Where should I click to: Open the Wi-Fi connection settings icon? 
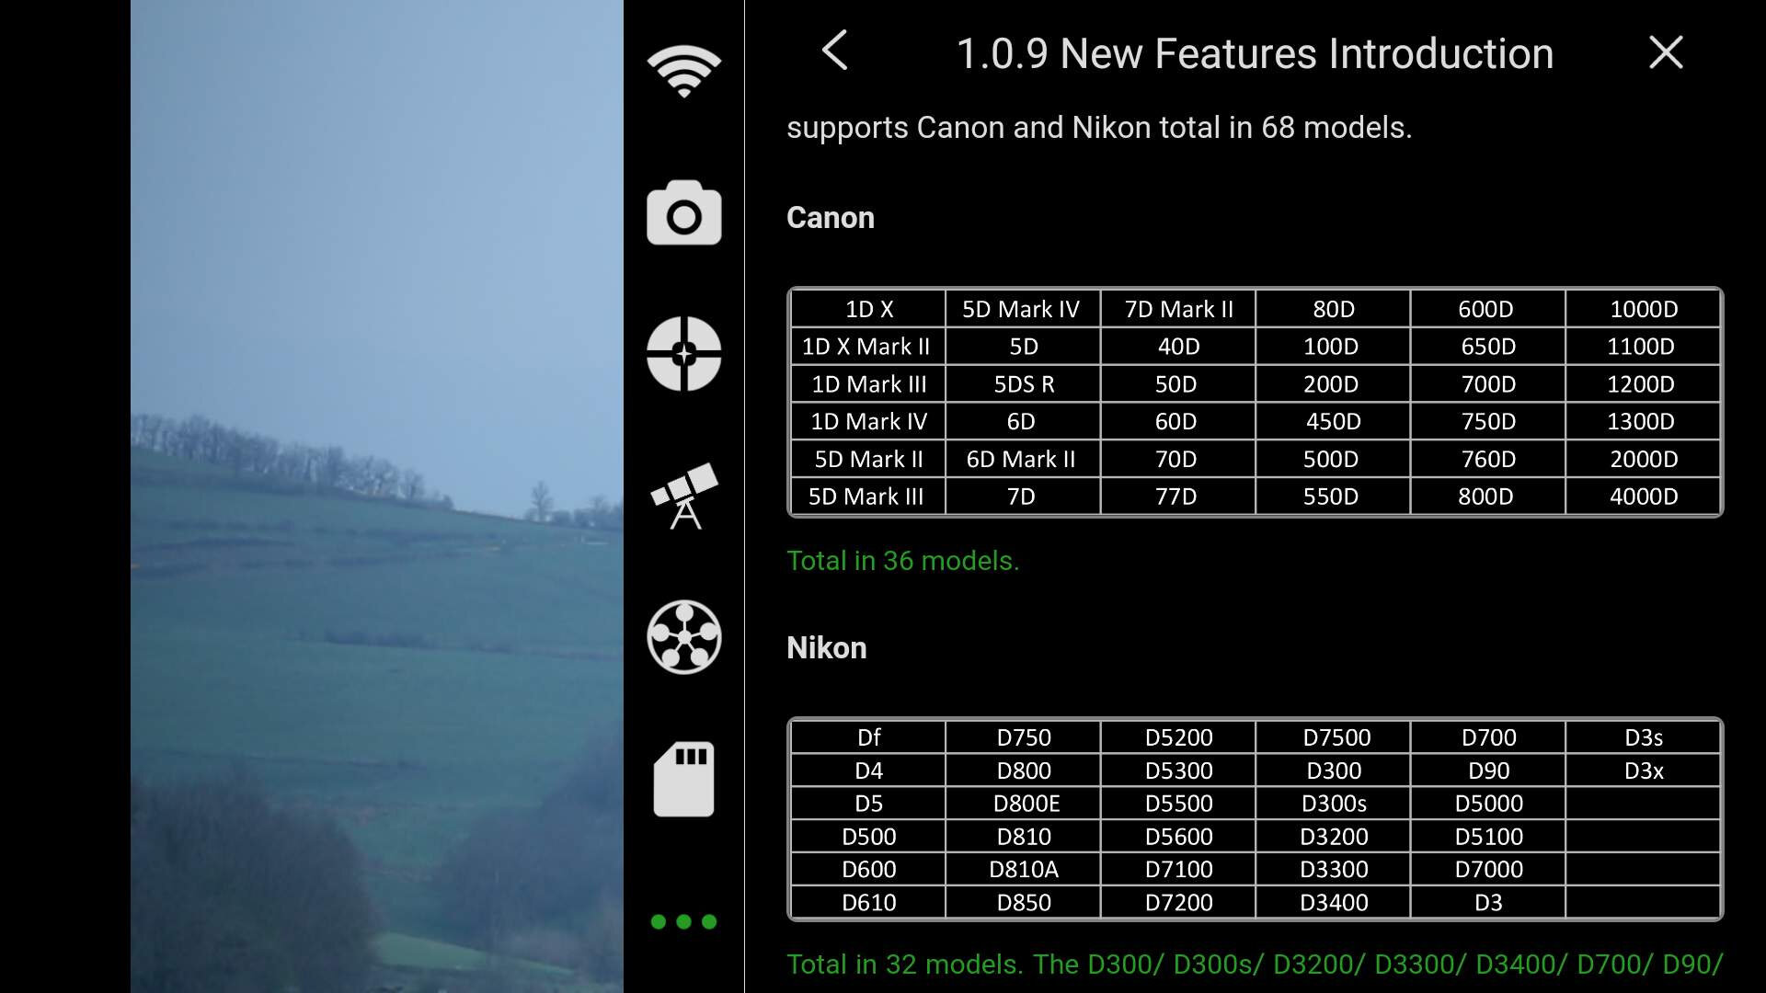tap(683, 71)
